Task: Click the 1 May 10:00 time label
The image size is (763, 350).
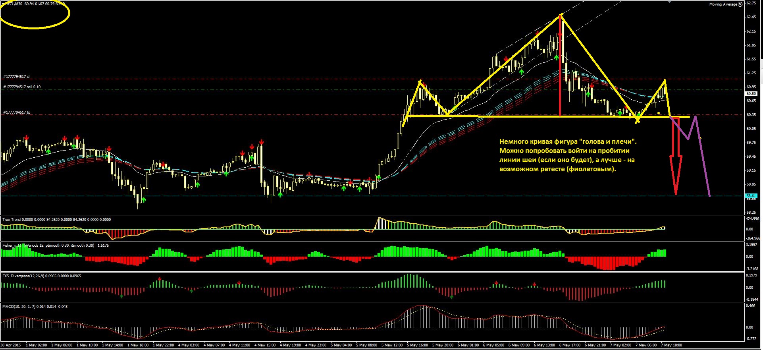Action: tap(87, 345)
